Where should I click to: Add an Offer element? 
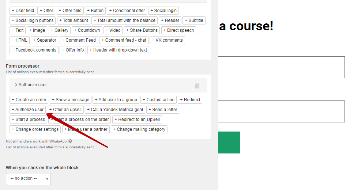point(46,11)
